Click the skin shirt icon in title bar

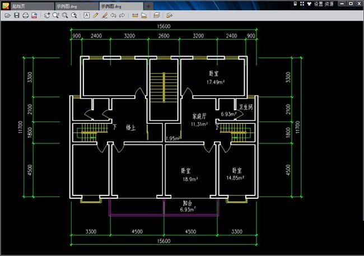[309, 3]
